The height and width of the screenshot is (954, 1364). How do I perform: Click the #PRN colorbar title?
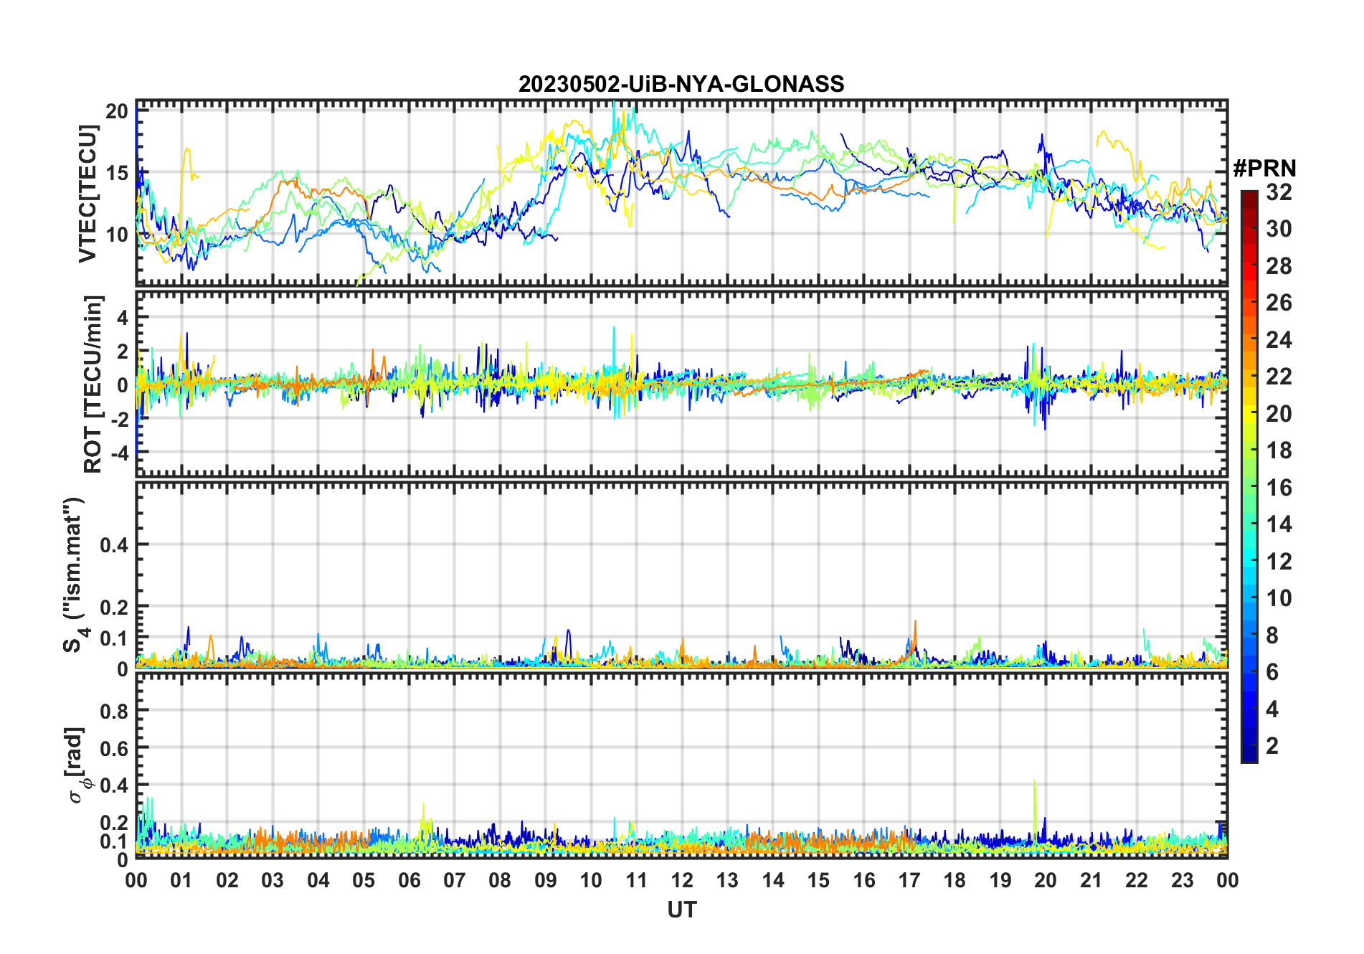coord(1264,169)
